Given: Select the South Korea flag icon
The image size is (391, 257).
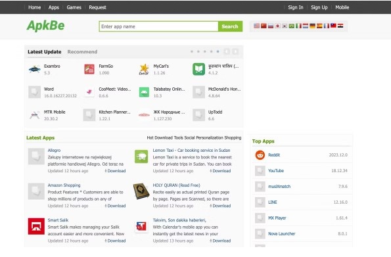Looking at the screenshot, I should pos(285,26).
